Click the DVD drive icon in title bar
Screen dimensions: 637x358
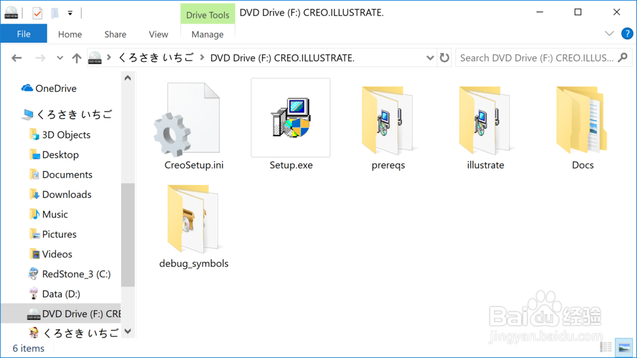pyautogui.click(x=11, y=13)
